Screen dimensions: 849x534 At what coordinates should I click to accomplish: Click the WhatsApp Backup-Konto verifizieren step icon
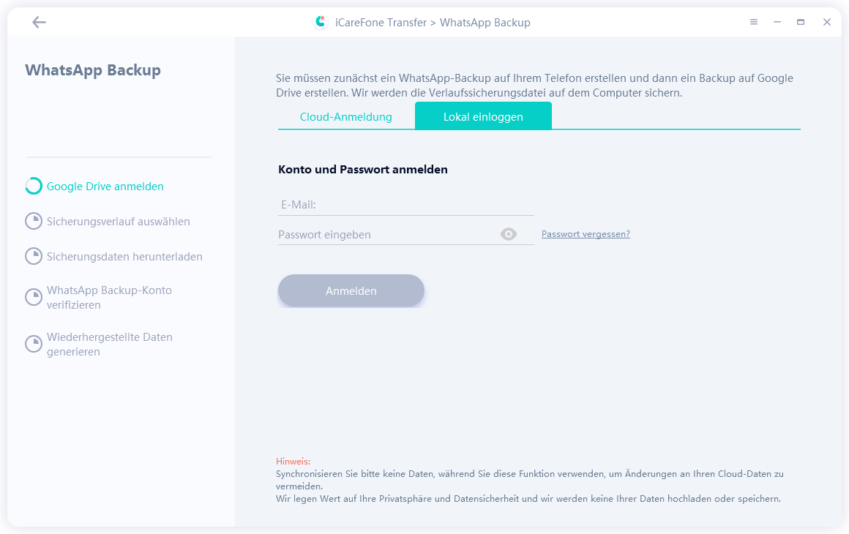[x=34, y=297]
